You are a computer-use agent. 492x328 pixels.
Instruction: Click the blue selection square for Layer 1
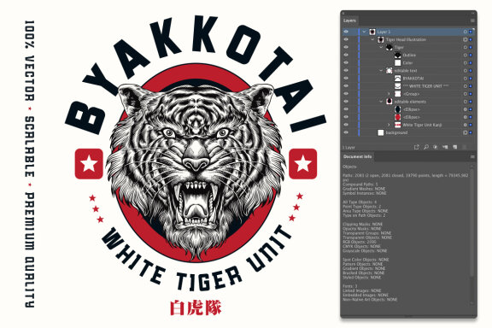pyautogui.click(x=471, y=32)
